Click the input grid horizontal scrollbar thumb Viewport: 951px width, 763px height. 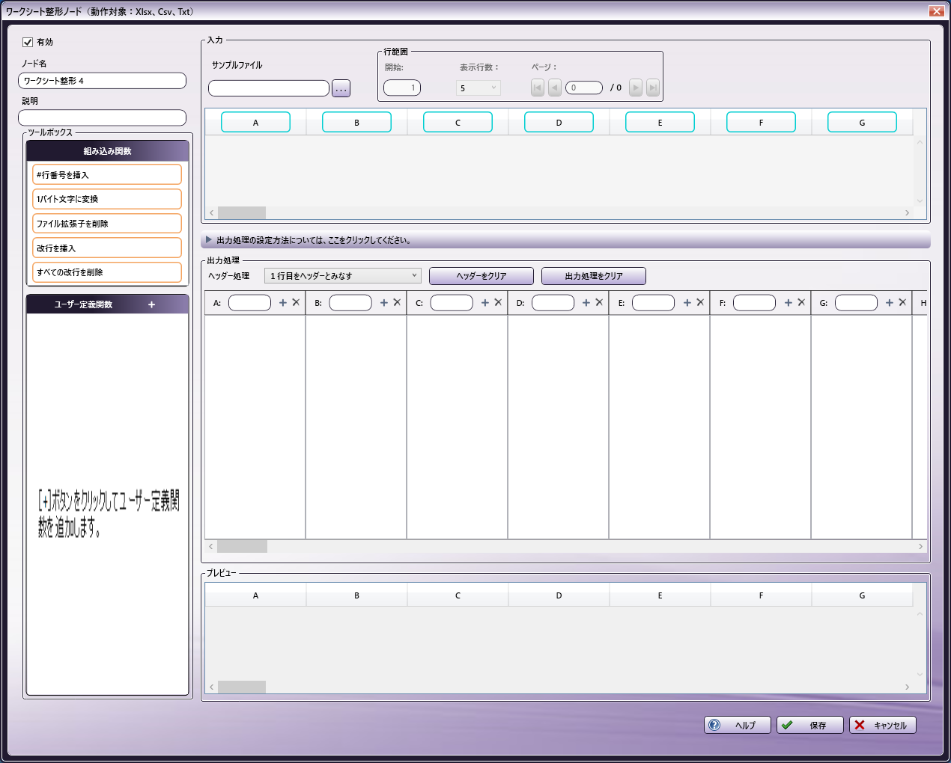click(x=242, y=212)
